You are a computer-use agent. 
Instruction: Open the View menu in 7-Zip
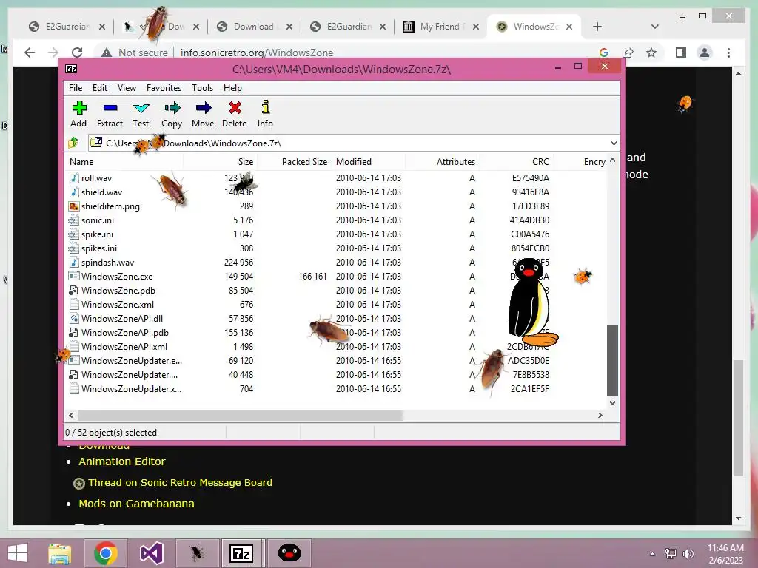pos(127,88)
